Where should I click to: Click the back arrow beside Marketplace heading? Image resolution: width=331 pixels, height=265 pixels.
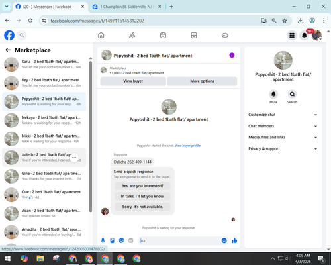click(8, 50)
